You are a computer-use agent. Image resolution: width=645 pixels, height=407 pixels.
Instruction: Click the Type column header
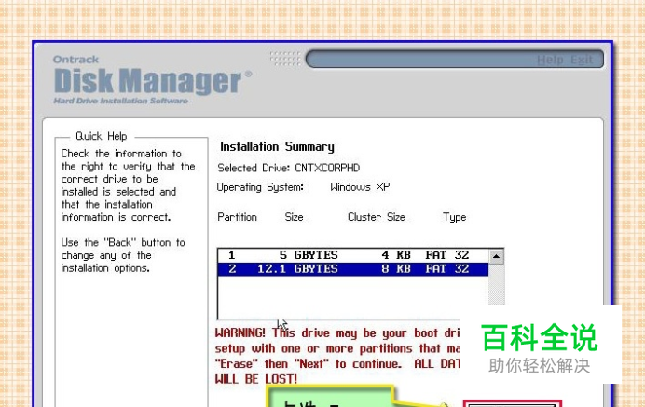click(455, 217)
